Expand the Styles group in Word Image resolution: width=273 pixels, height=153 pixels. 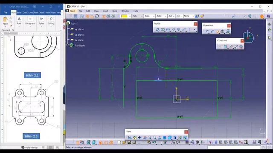[x=41, y=22]
